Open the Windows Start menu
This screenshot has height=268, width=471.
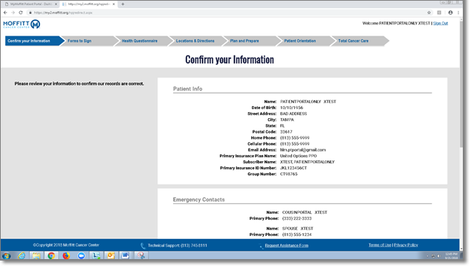point(7,255)
